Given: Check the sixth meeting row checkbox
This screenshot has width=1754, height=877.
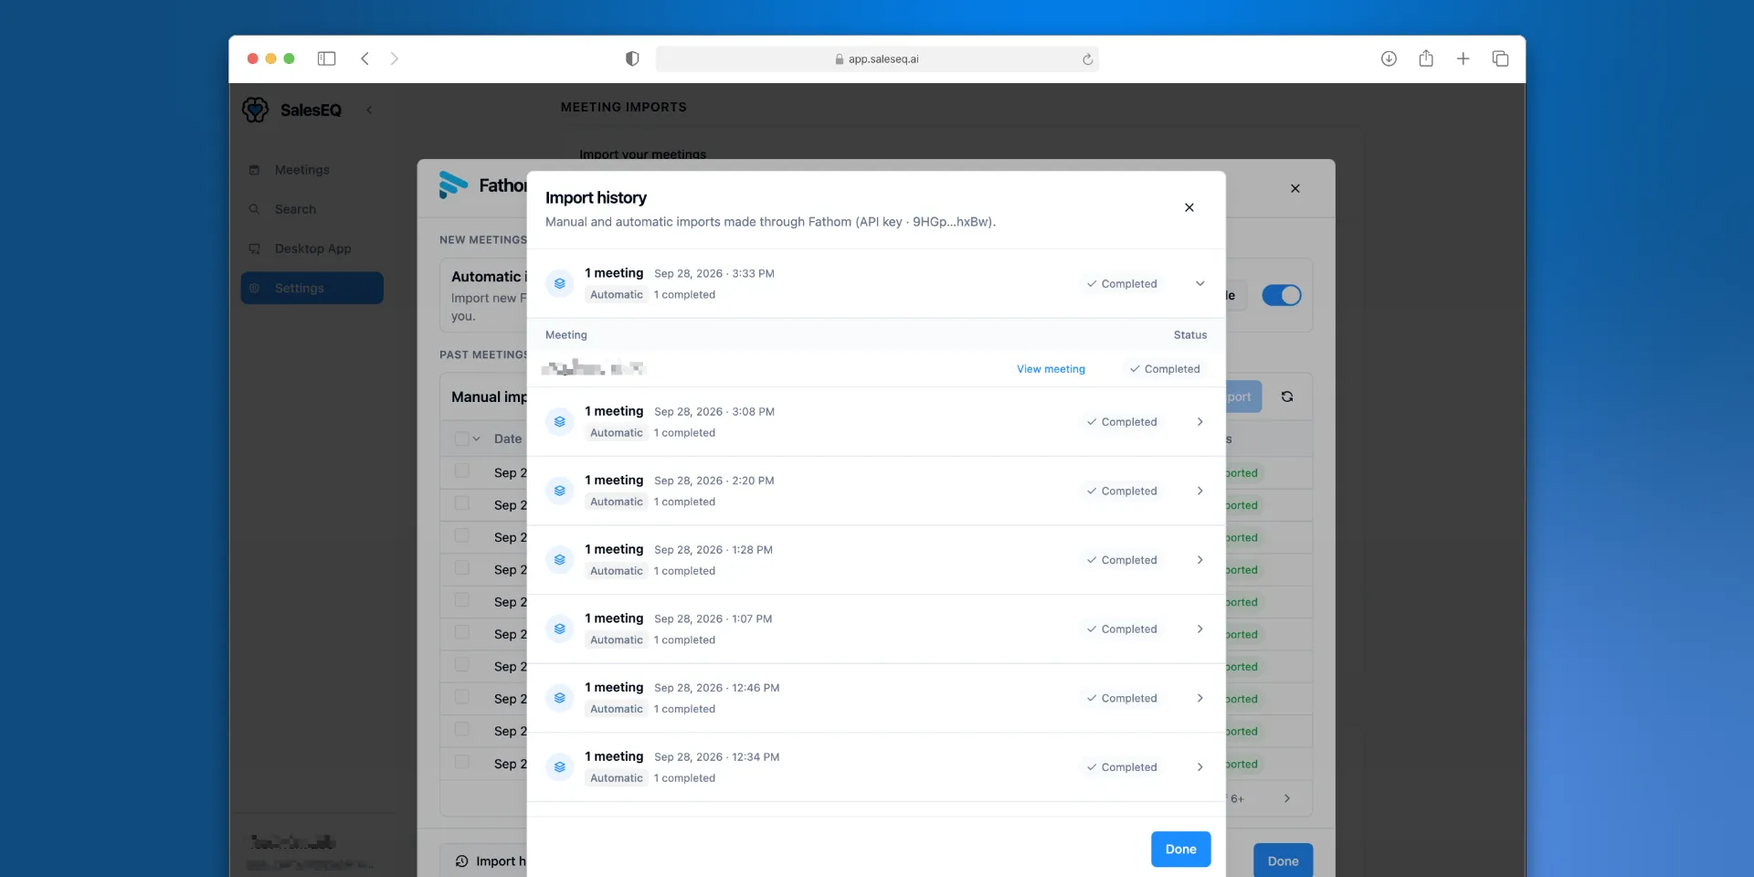Looking at the screenshot, I should pyautogui.click(x=461, y=633).
